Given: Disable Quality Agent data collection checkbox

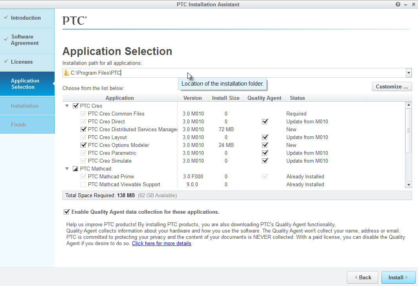Looking at the screenshot, I should coord(66,212).
